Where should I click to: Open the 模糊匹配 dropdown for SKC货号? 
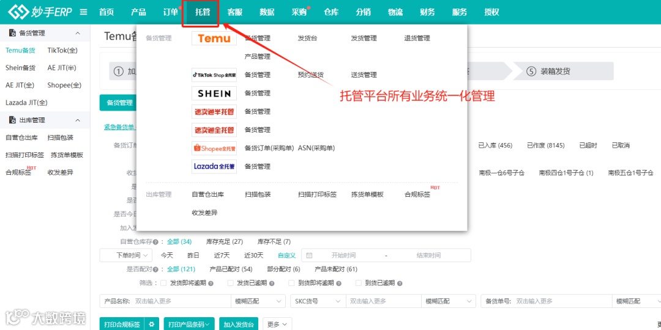[x=449, y=301]
